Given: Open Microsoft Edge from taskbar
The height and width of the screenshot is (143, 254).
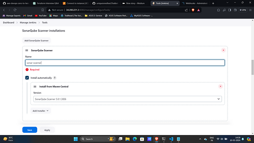Looking at the screenshot, I should click(x=135, y=139).
